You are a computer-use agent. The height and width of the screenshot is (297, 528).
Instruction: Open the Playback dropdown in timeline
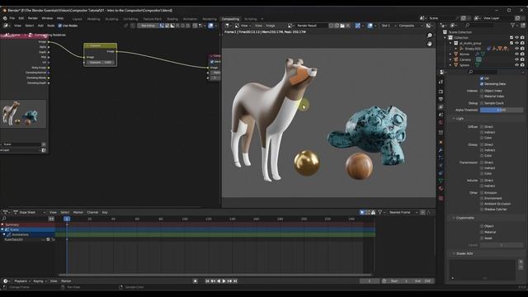(22, 280)
